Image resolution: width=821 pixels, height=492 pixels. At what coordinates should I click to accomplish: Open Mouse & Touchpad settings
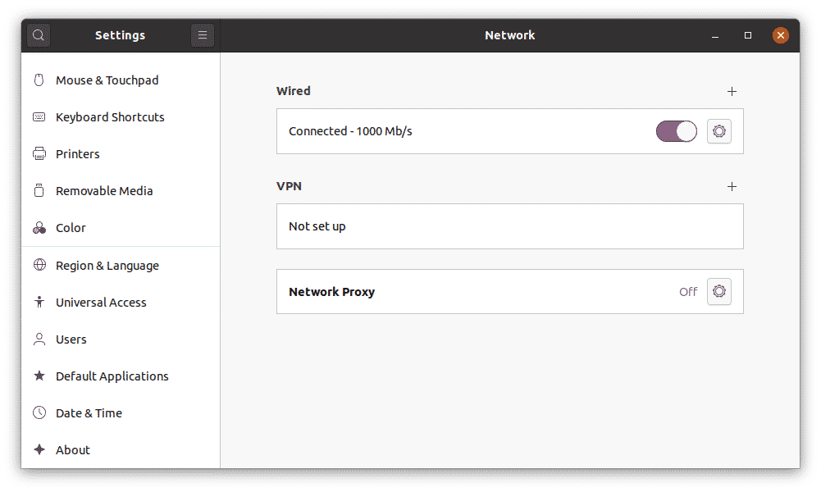click(x=107, y=80)
